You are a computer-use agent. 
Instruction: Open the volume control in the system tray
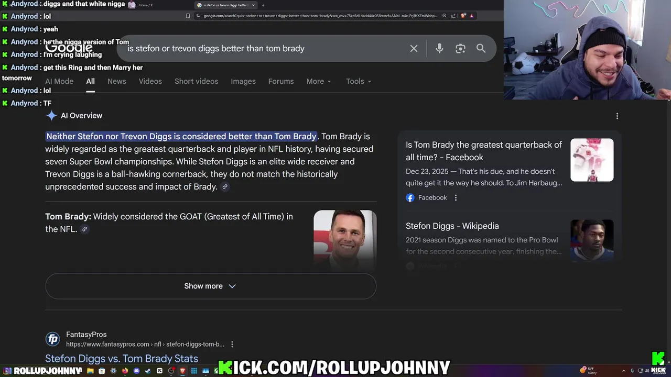[x=647, y=371]
